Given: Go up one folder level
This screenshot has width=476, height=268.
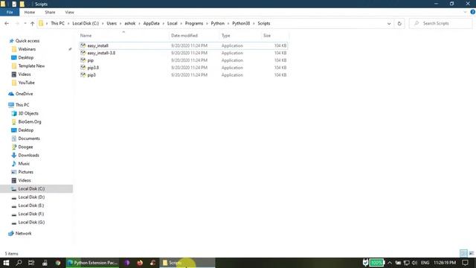Looking at the screenshot, I should [x=32, y=23].
